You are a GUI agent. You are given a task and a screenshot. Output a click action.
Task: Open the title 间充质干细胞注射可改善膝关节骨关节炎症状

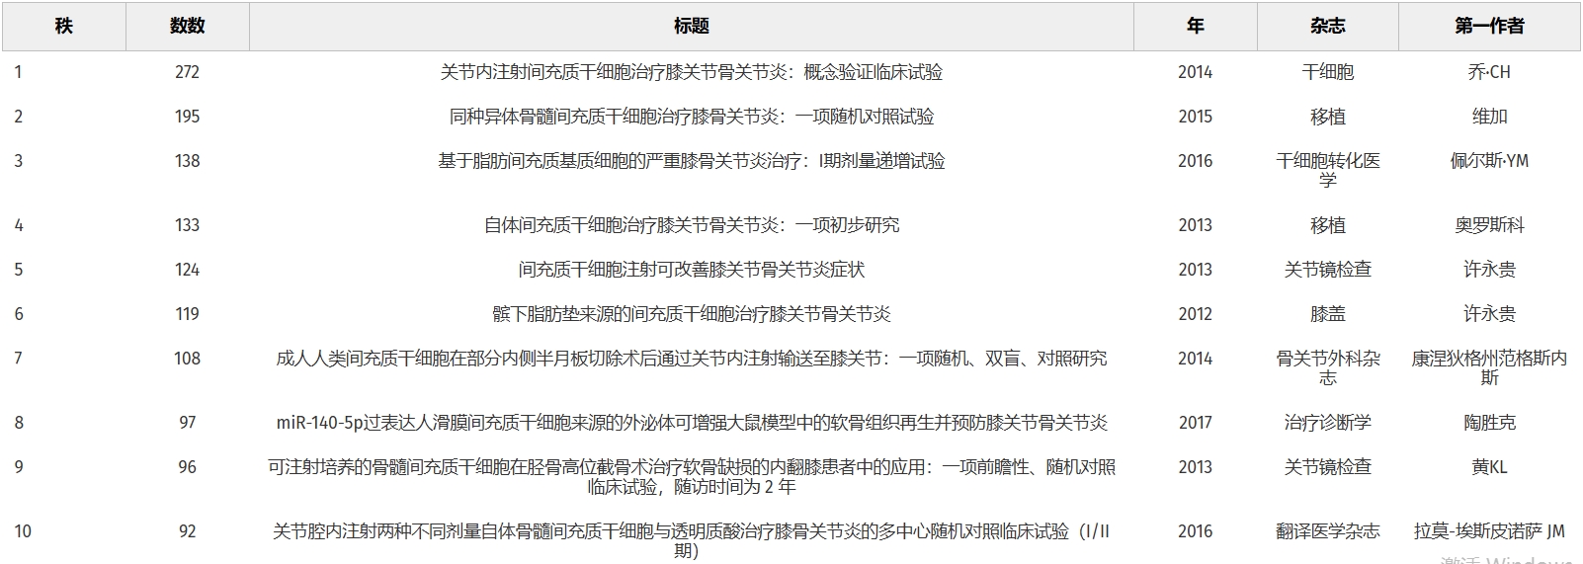point(691,270)
